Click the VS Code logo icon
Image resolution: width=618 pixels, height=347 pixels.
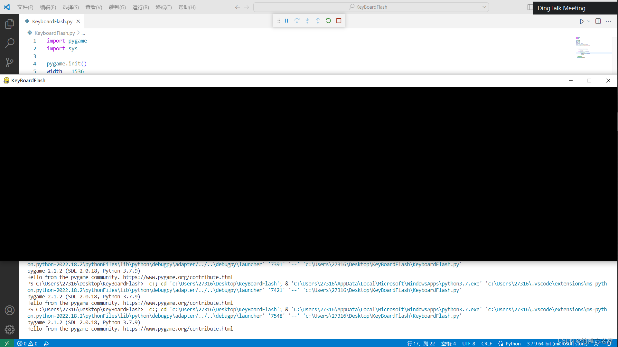click(x=7, y=7)
